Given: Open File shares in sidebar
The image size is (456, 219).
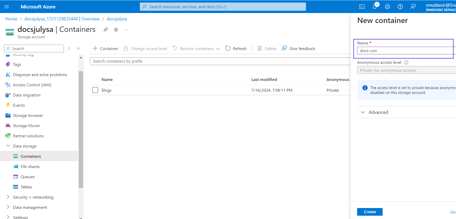Looking at the screenshot, I should (30, 166).
